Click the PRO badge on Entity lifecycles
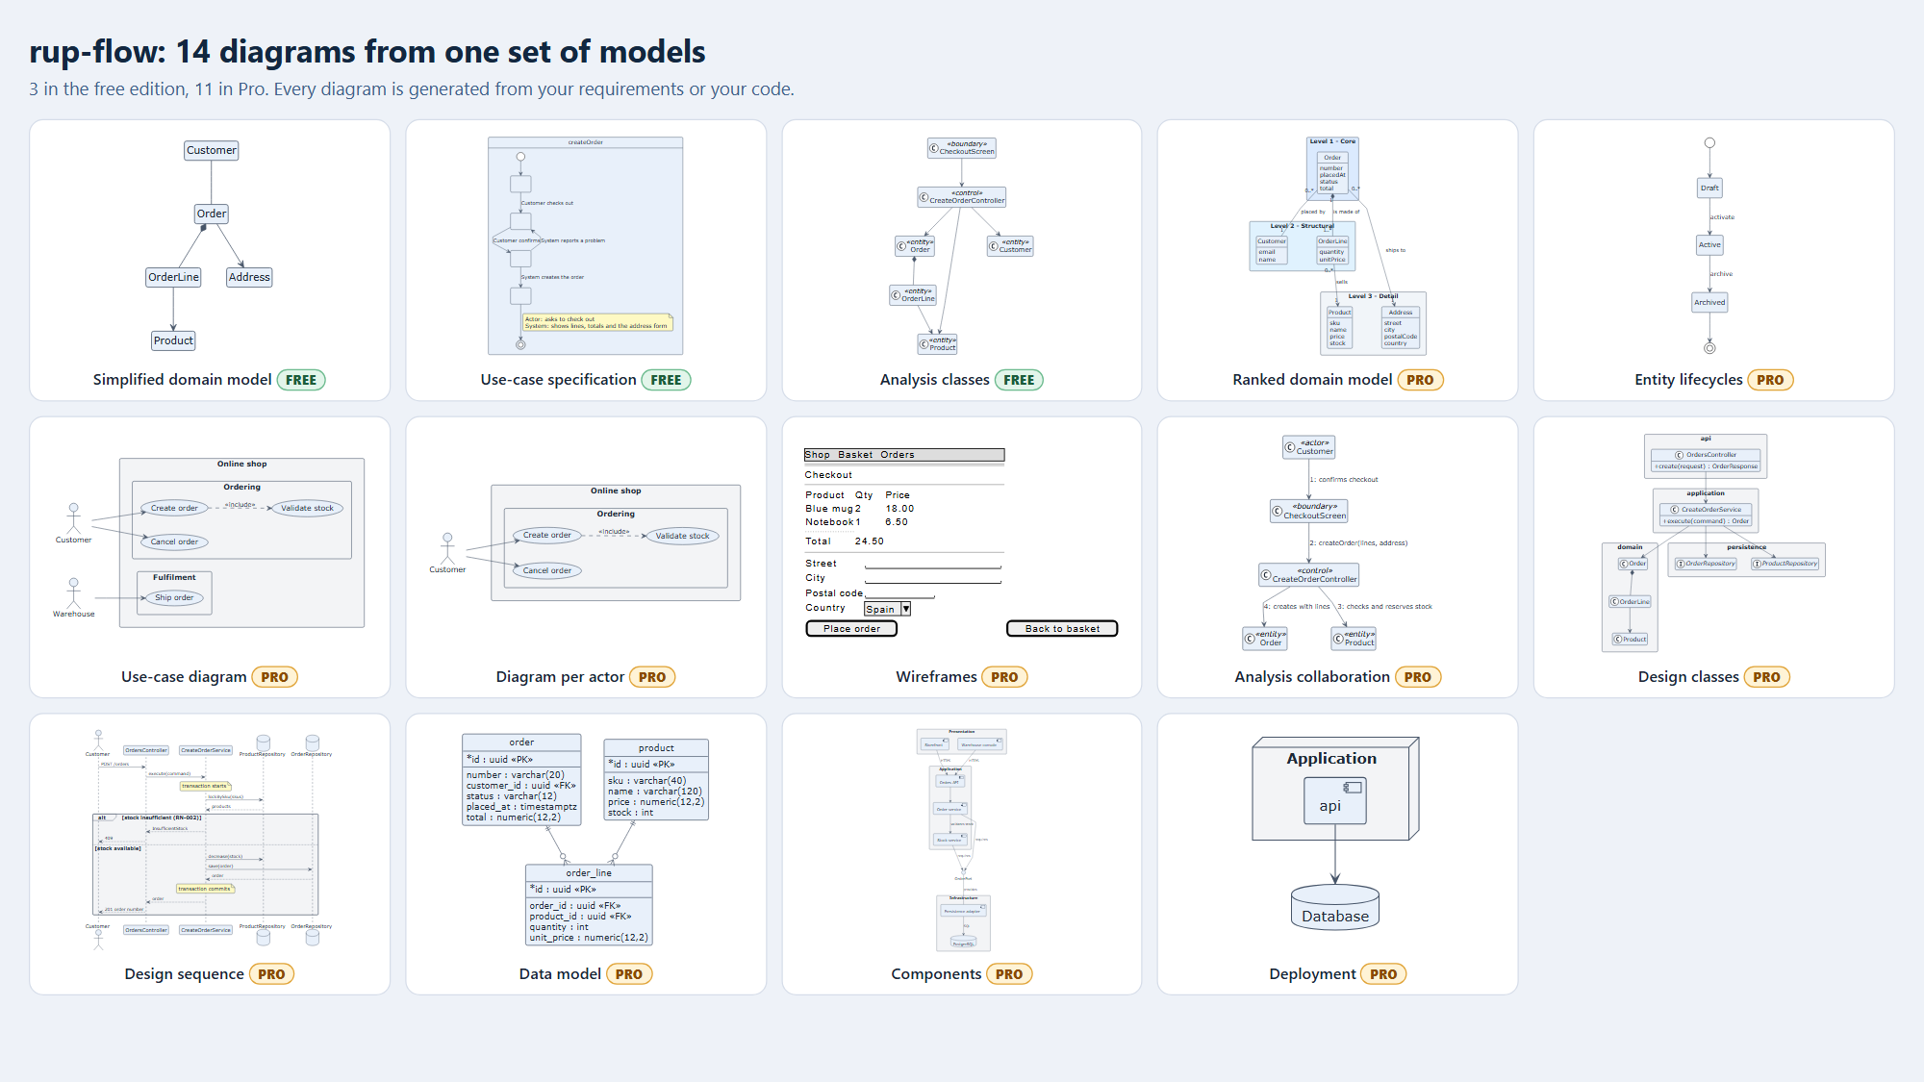 [x=1770, y=380]
